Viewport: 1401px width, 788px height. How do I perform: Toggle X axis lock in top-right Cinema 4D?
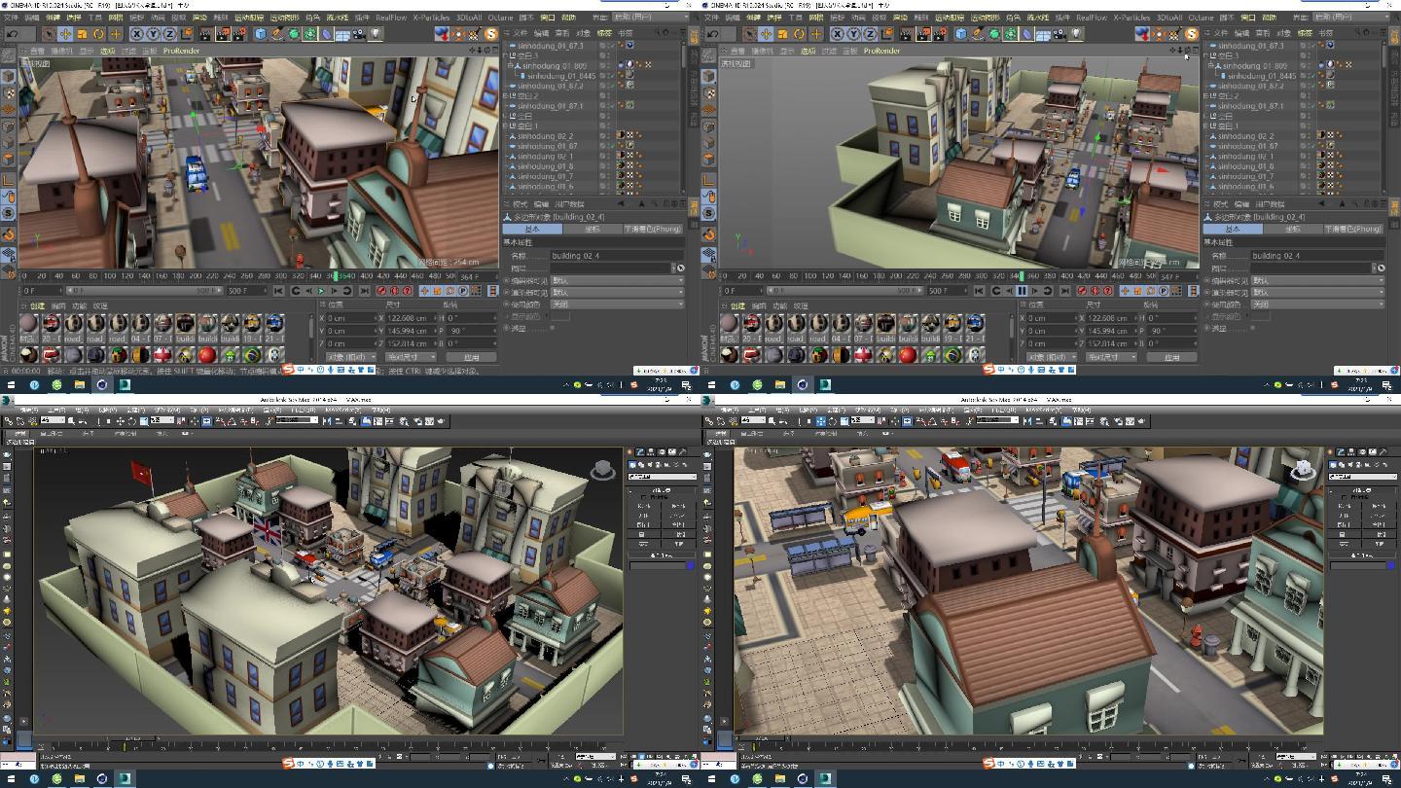tap(838, 33)
